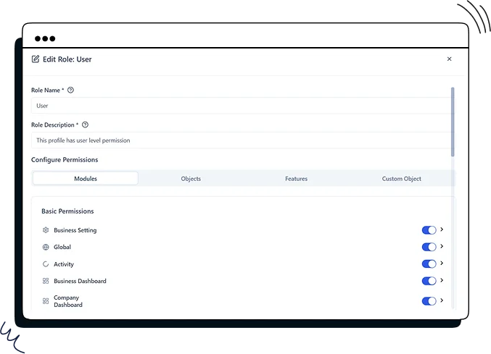
Task: Click the Company Dashboard grid icon
Action: coord(46,300)
